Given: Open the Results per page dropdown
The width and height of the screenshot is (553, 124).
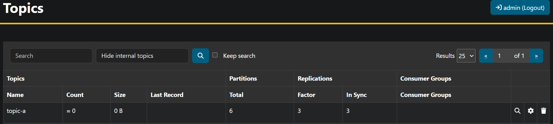Looking at the screenshot, I should click(466, 56).
